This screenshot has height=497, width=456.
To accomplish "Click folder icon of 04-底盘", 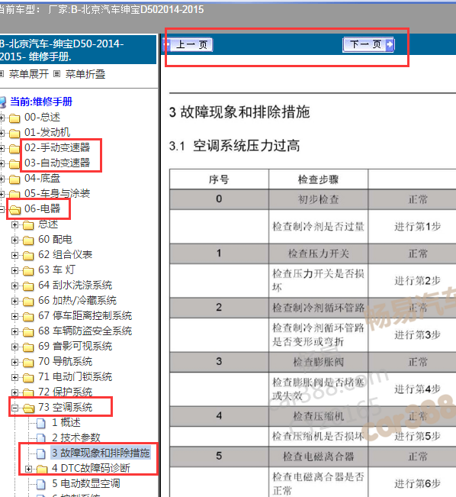I will 14,179.
